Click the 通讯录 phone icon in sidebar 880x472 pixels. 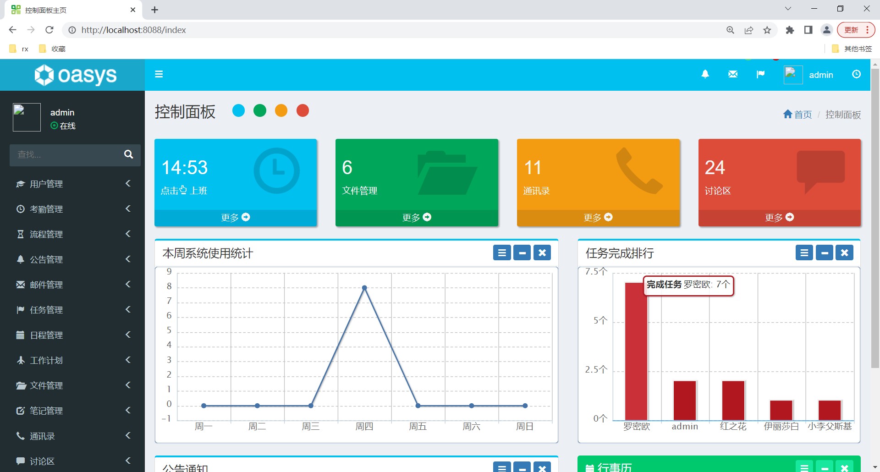click(20, 436)
